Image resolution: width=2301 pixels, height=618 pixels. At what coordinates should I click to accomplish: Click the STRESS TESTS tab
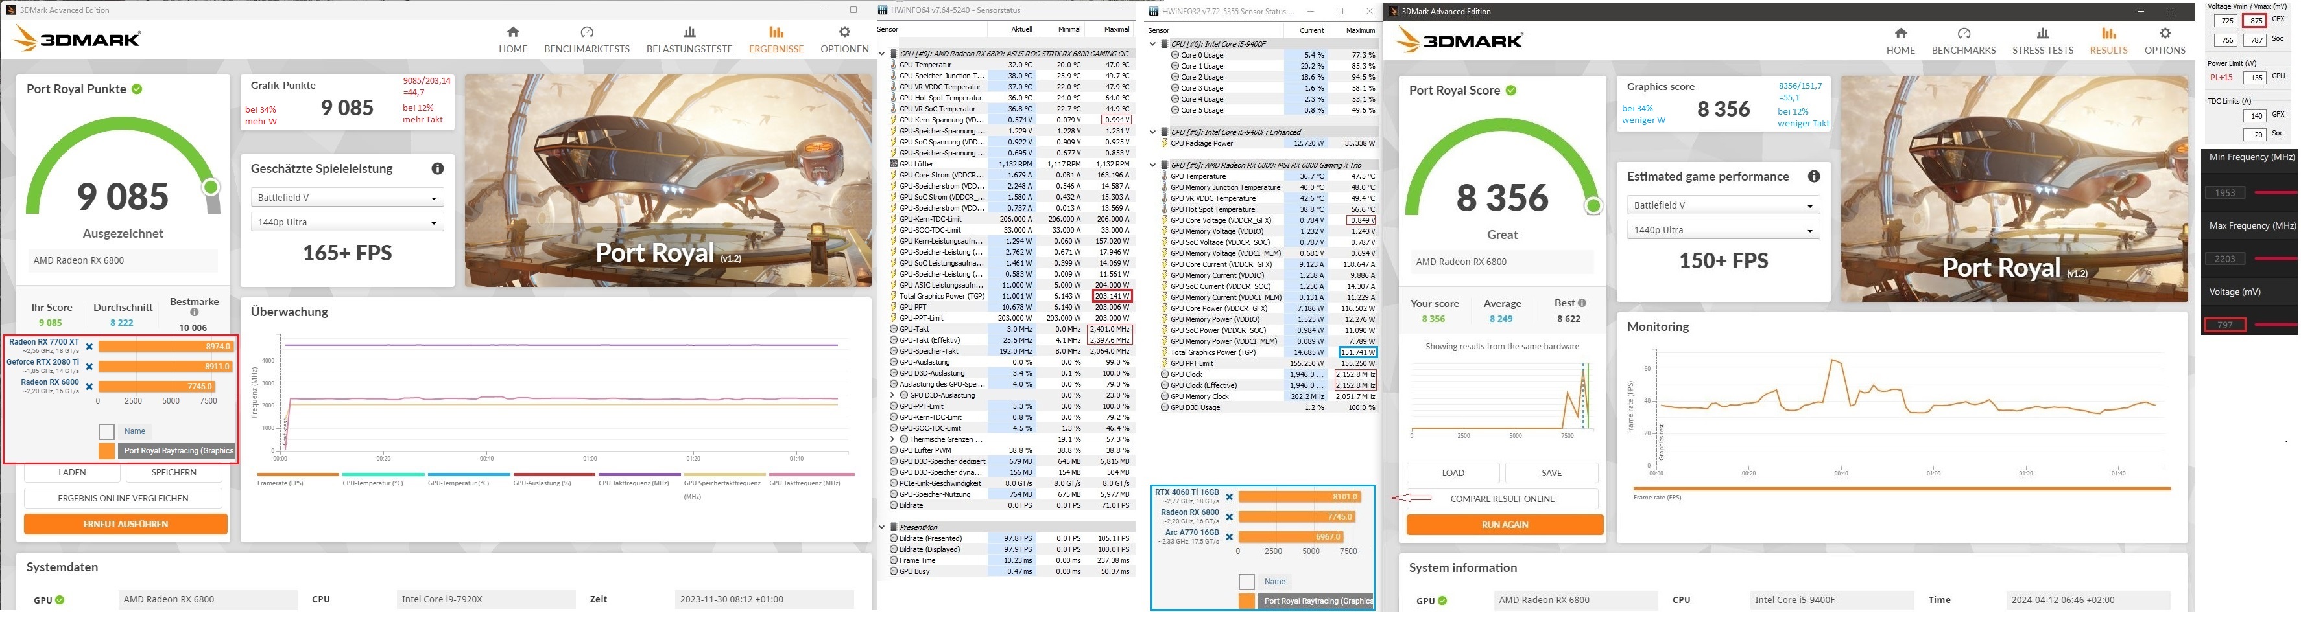pyautogui.click(x=2043, y=41)
